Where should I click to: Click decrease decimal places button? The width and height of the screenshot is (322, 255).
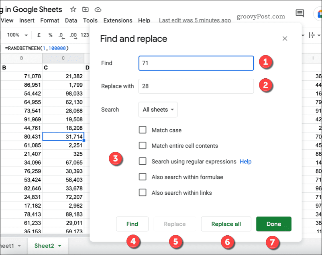click(61, 36)
